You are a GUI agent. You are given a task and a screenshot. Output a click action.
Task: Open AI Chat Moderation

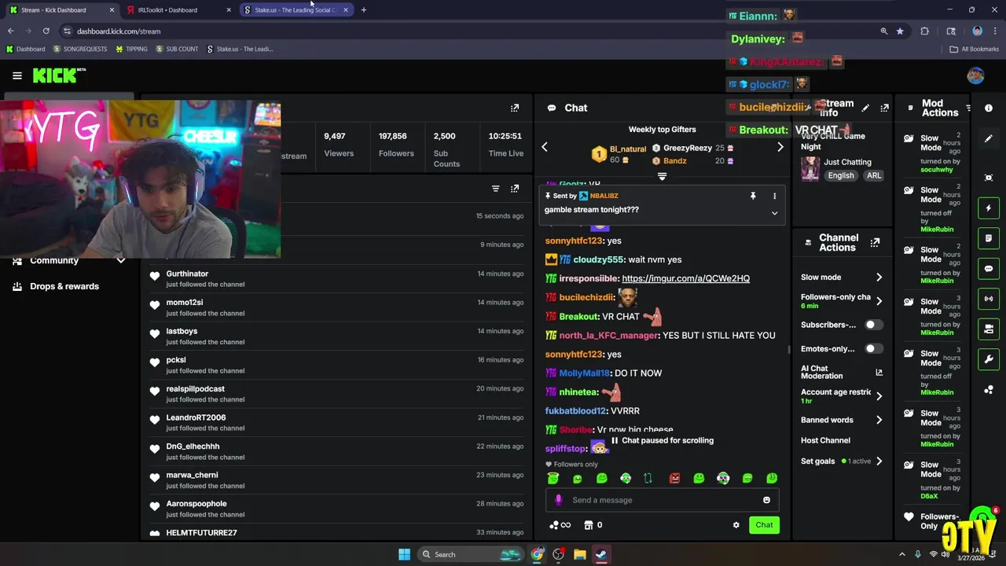(x=841, y=372)
